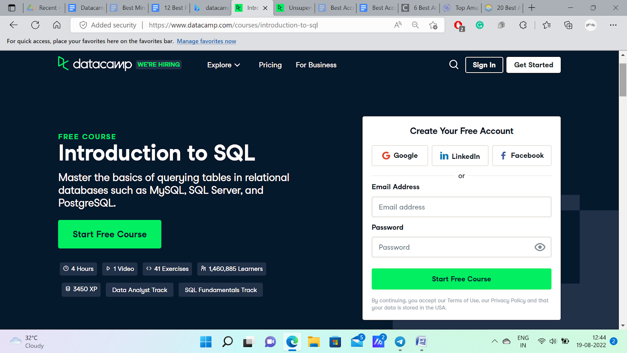Expand the Explore navigation dropdown

pyautogui.click(x=224, y=65)
